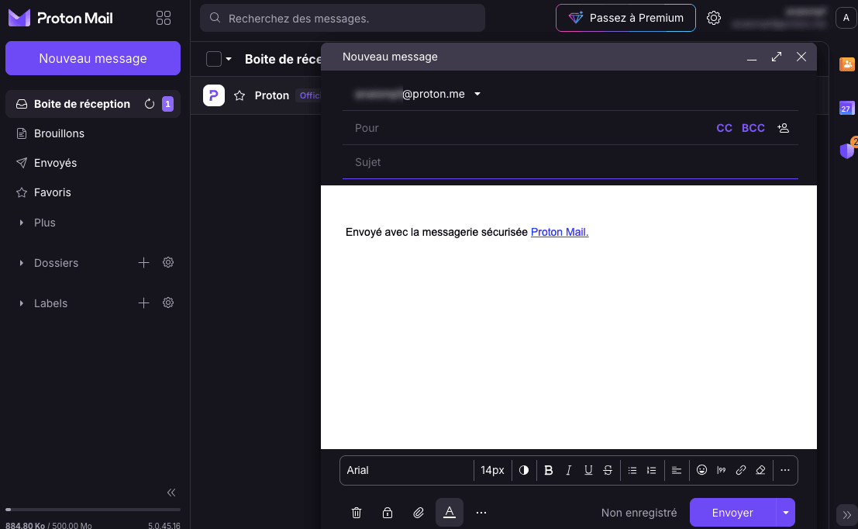Toggle the formatting toolbar A icon
This screenshot has height=529, width=858.
(x=450, y=513)
